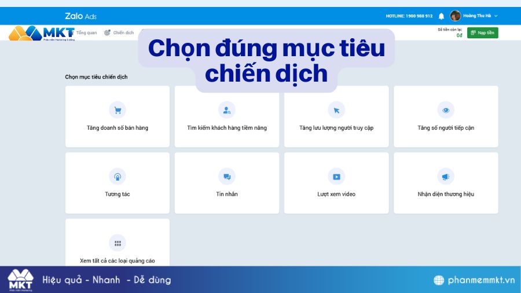Screen dimensions: 521x293
Task: Choose the Tin nhắn objective label
Action: [227, 194]
